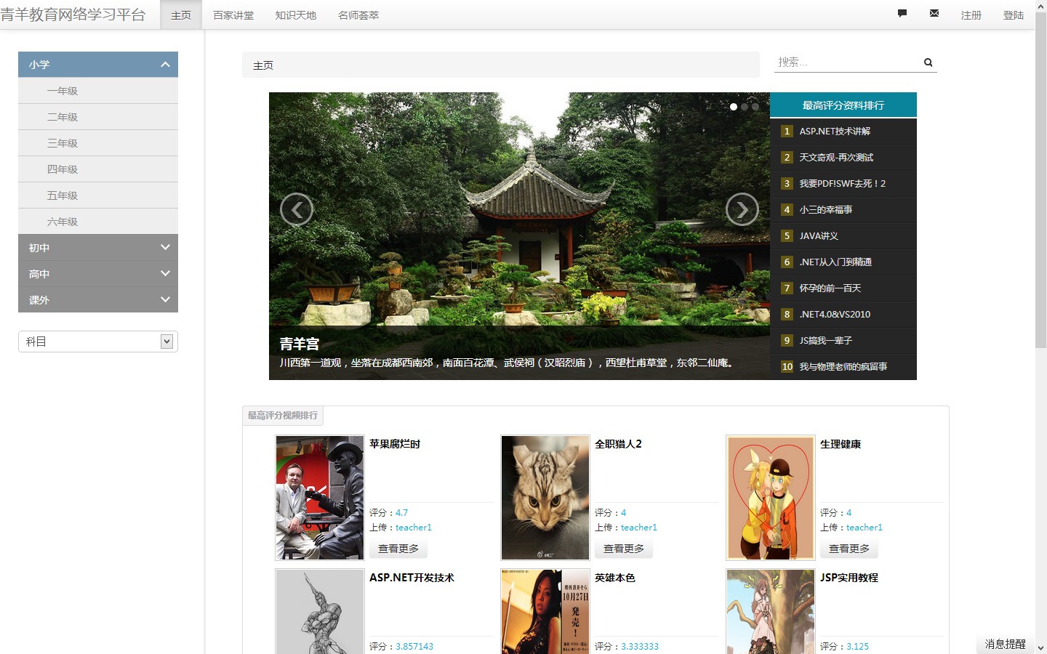Open the 苹果腐烂时 video title
This screenshot has width=1047, height=654.
(x=395, y=444)
